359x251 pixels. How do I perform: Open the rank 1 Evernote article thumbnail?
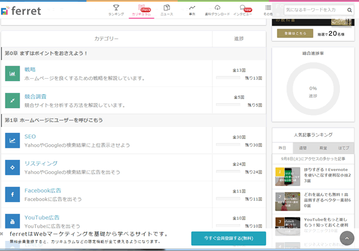pos(288,176)
